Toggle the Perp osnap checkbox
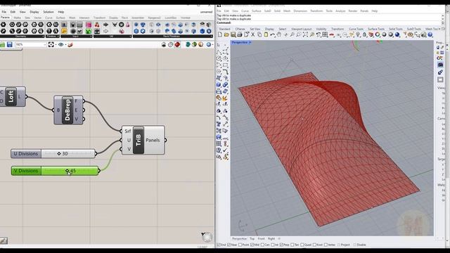 point(281,245)
